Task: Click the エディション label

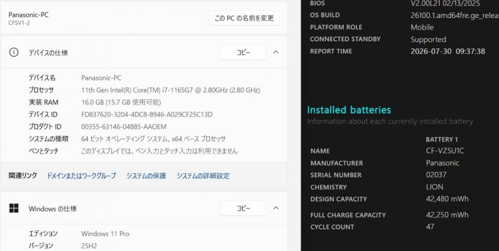Action: [43, 234]
